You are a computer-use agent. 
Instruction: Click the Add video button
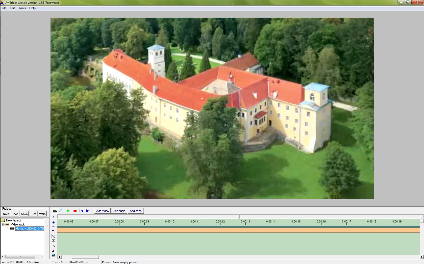pyautogui.click(x=103, y=211)
